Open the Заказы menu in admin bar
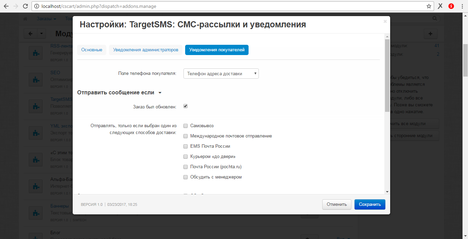468x239 pixels. coord(47,19)
